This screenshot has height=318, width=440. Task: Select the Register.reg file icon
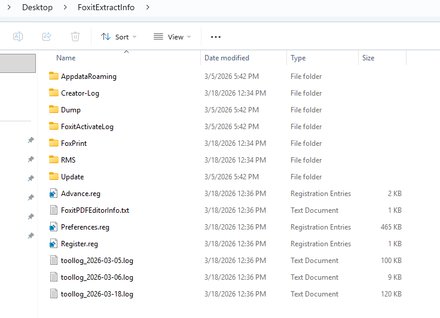[x=54, y=244]
